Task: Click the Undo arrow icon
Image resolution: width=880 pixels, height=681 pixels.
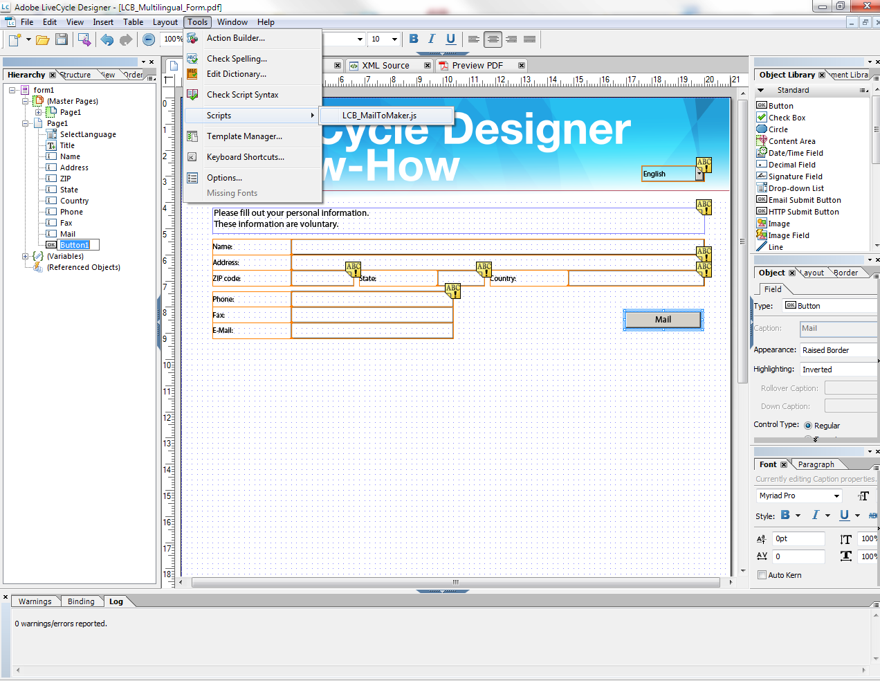Action: point(107,39)
